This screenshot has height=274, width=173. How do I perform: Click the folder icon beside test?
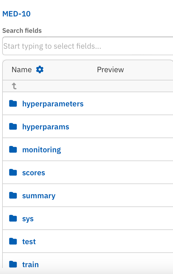click(x=13, y=241)
